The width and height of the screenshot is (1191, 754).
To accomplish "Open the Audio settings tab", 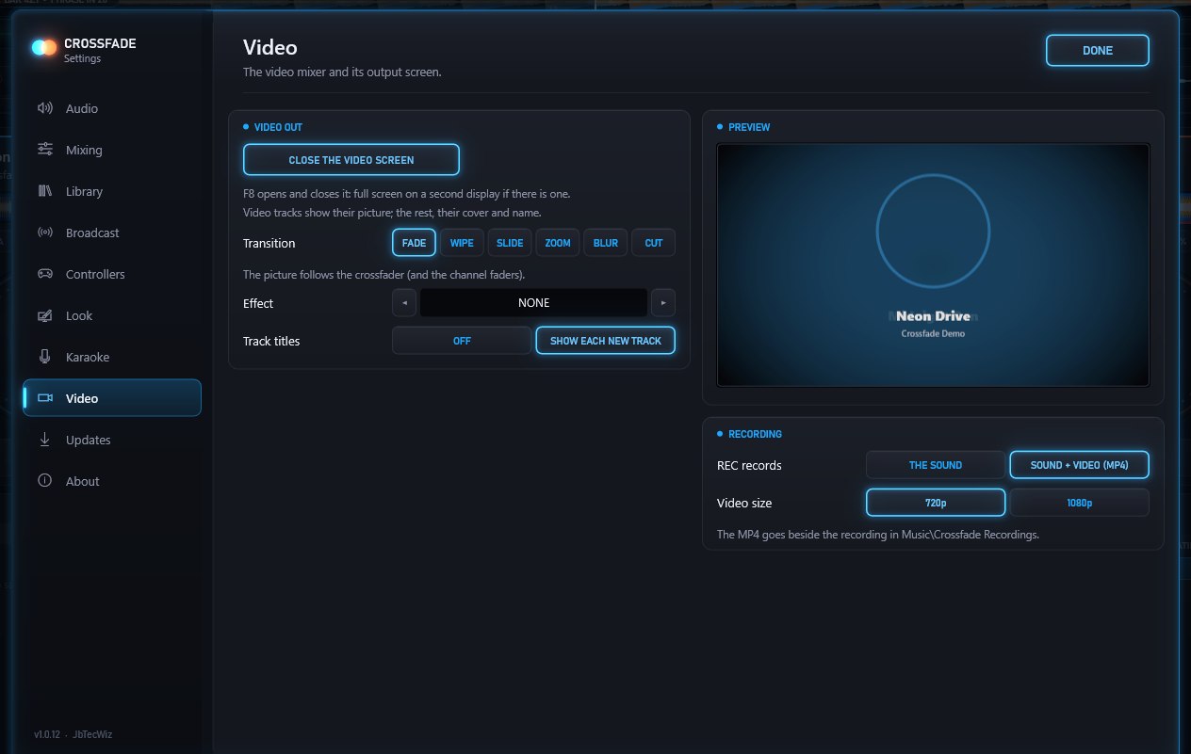I will [x=112, y=108].
